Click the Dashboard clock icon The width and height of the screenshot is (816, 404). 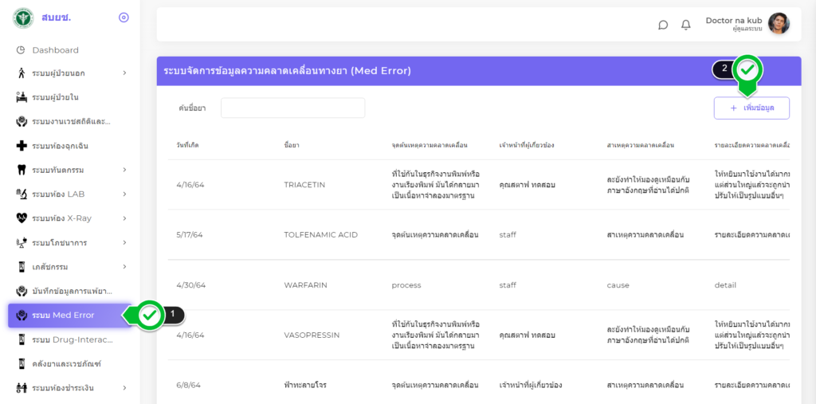[x=22, y=50]
